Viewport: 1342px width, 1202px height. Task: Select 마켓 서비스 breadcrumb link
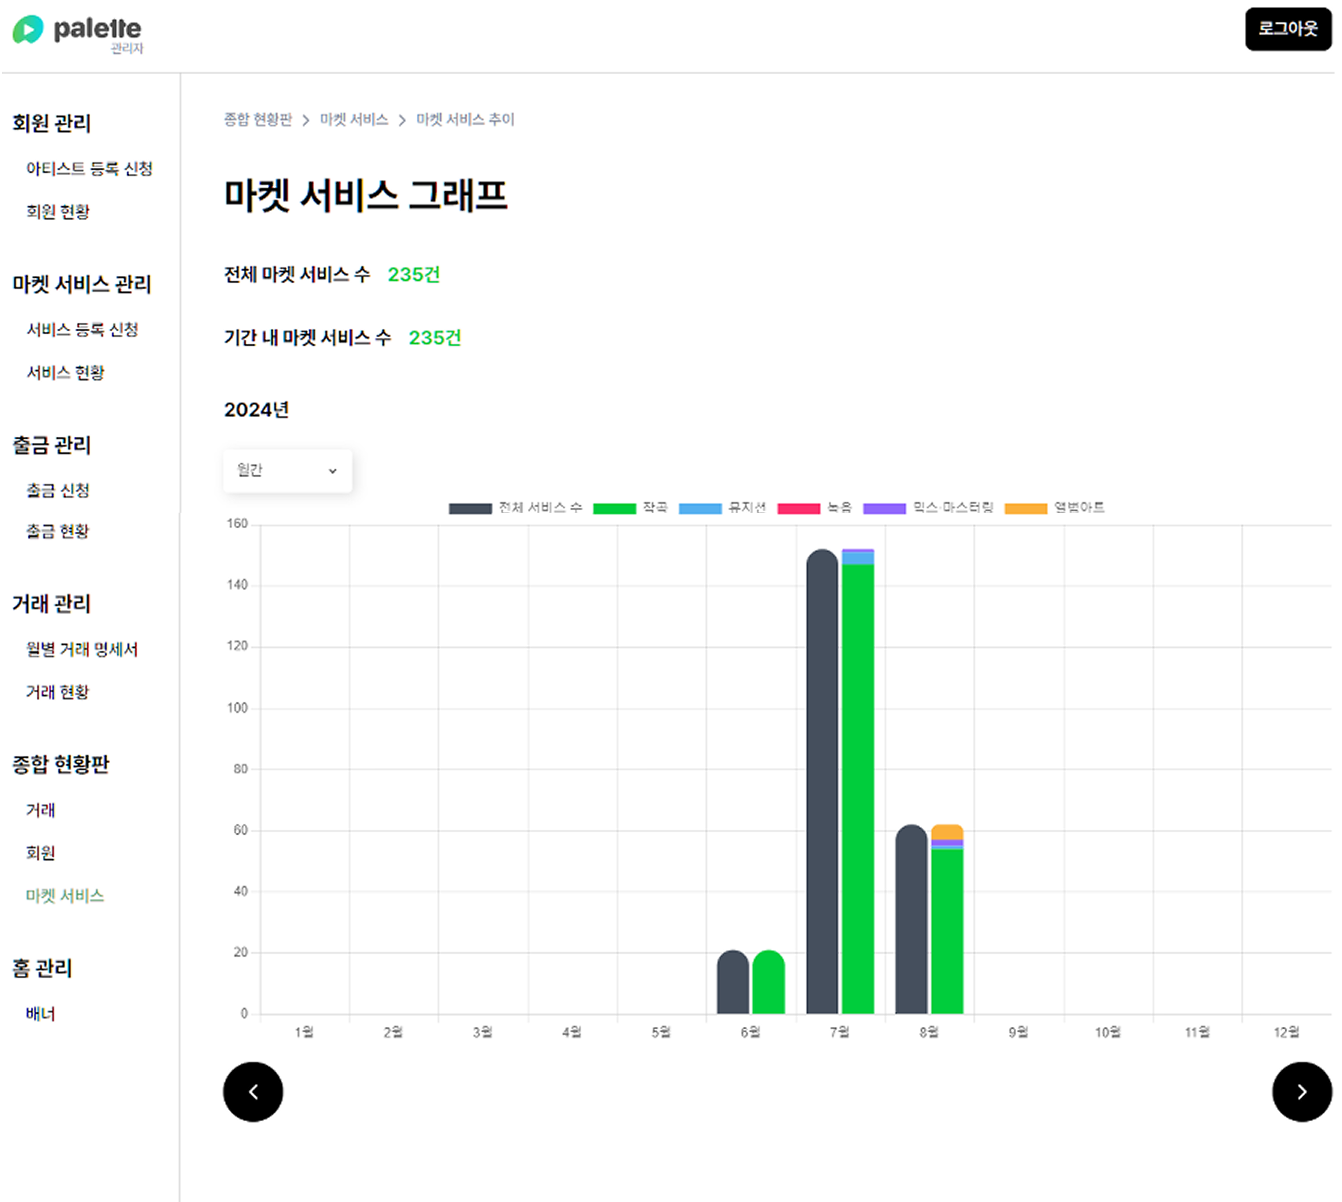pos(354,120)
